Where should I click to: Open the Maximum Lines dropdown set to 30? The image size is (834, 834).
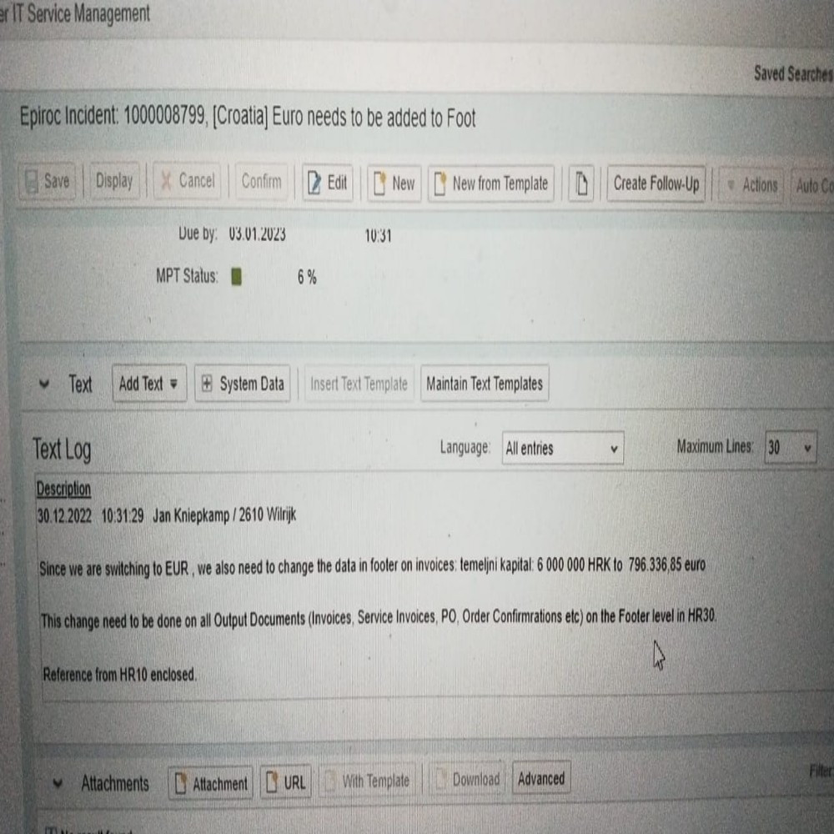point(790,447)
